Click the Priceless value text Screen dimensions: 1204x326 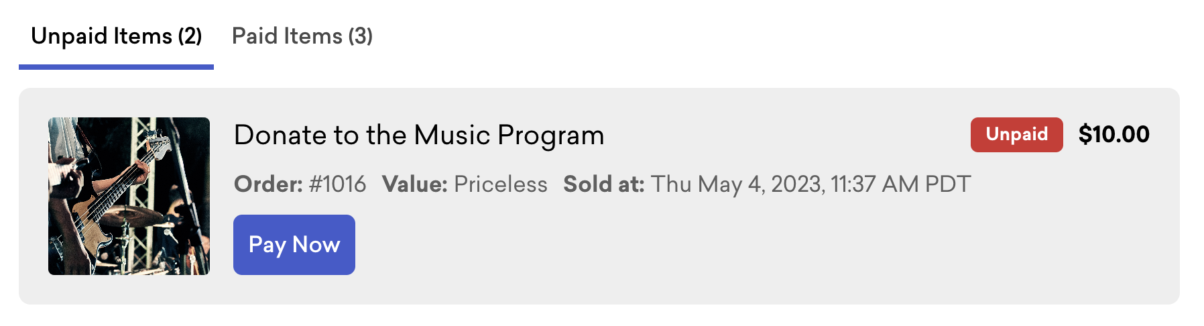(500, 184)
